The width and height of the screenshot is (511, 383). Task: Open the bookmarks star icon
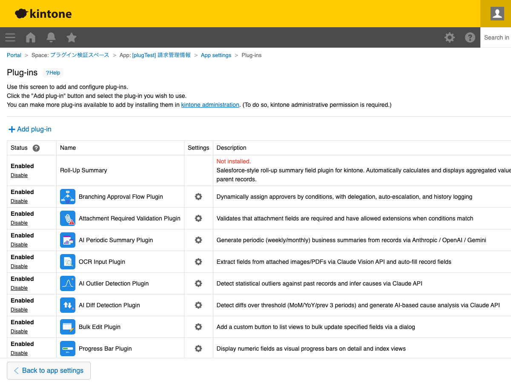coord(72,37)
